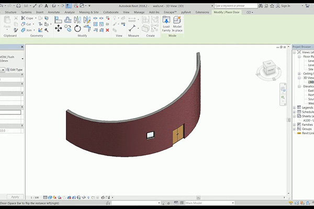Select the Rotate tool
The image size is (314, 209).
[x=77, y=28]
